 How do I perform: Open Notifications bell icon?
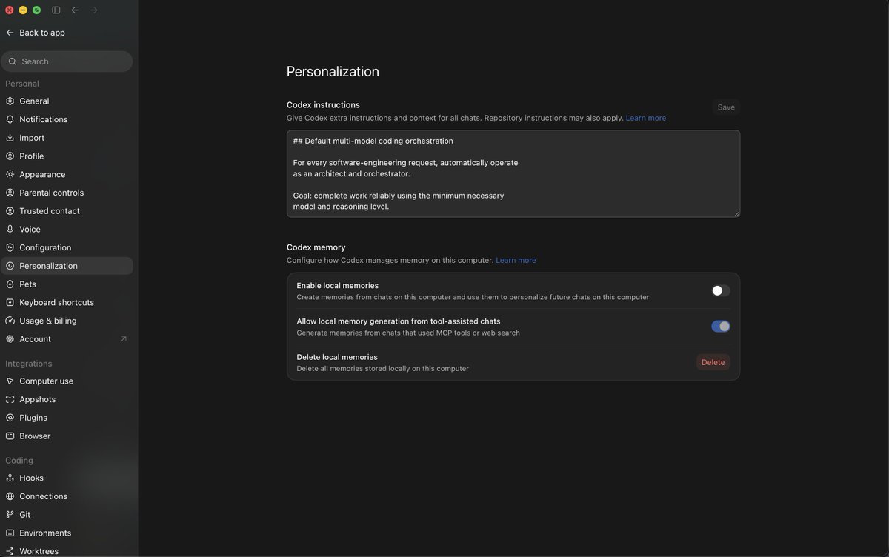click(x=10, y=119)
